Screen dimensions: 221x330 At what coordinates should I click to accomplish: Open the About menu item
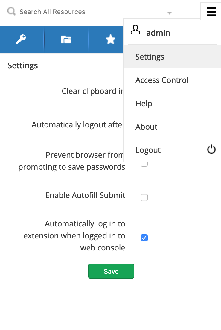pos(146,127)
